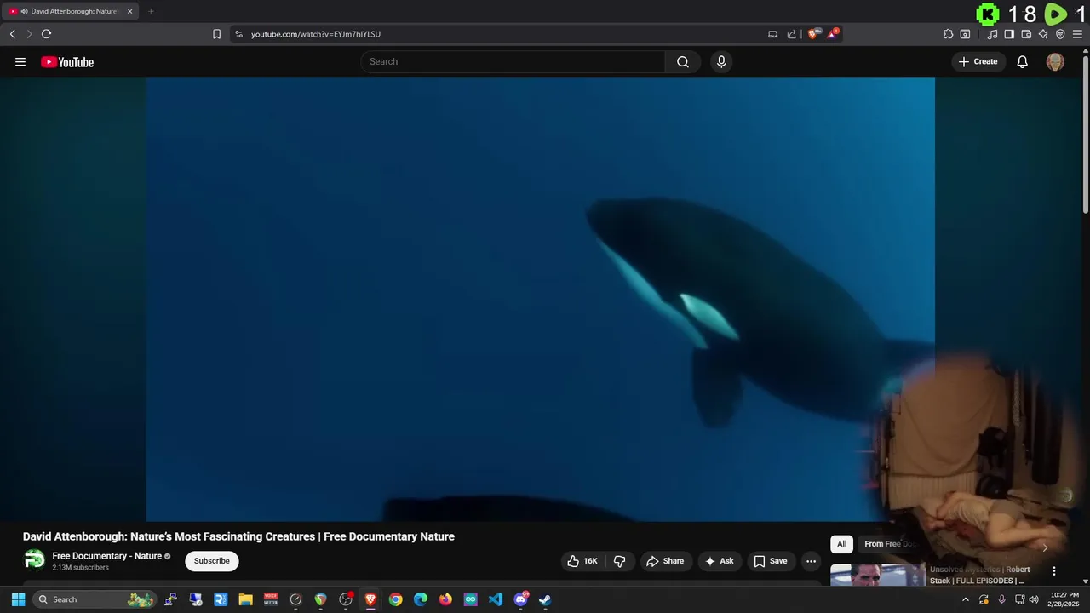Launch Steam from the taskbar
This screenshot has width=1090, height=613.
(x=545, y=599)
